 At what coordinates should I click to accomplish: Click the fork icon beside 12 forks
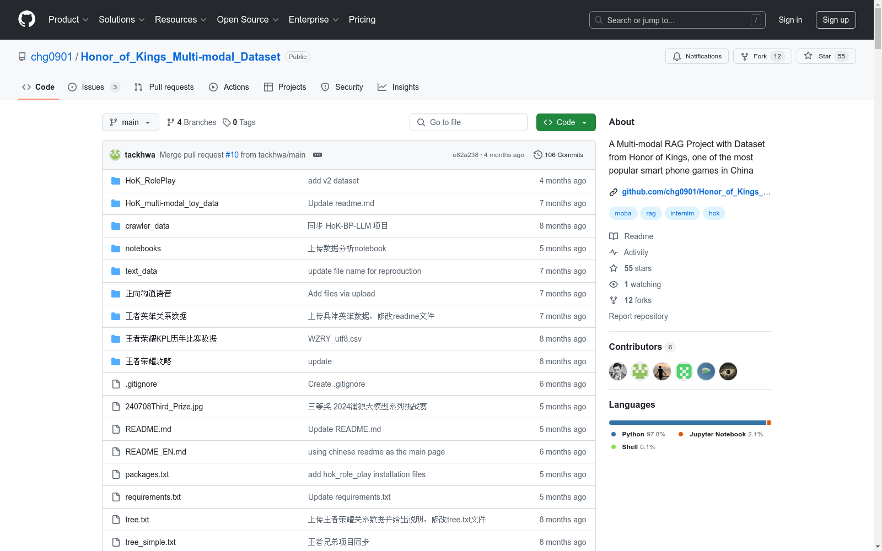point(614,300)
